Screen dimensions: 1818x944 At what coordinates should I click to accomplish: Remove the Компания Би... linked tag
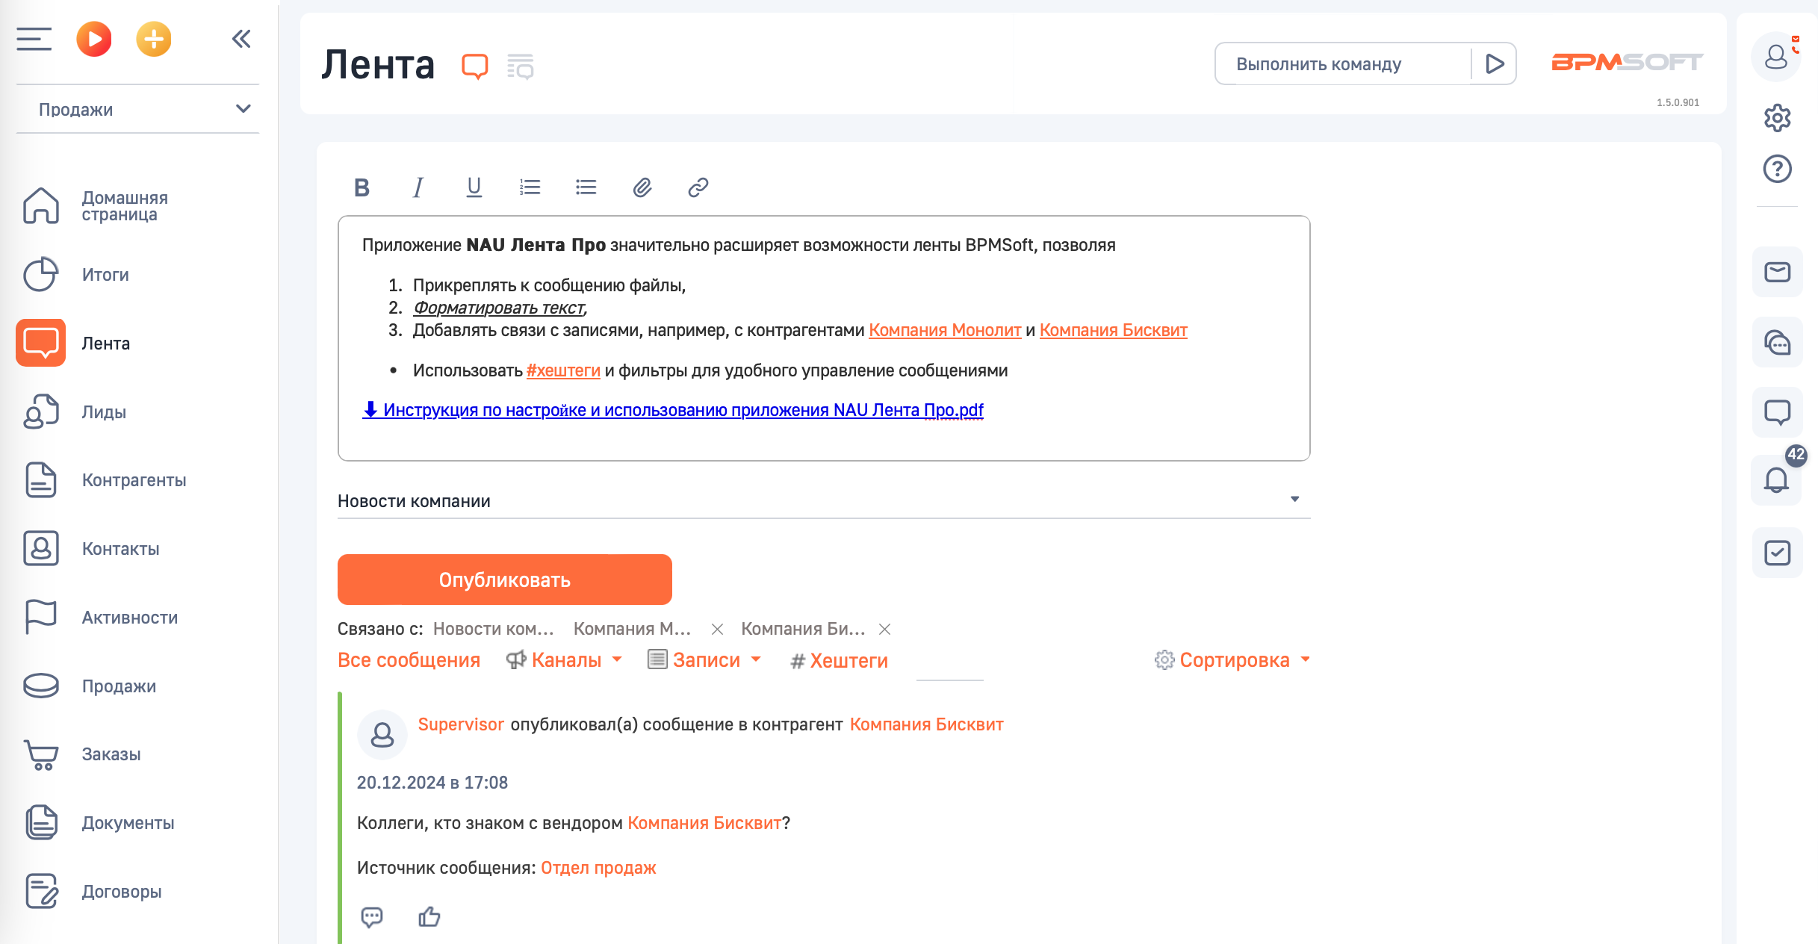[x=884, y=630]
